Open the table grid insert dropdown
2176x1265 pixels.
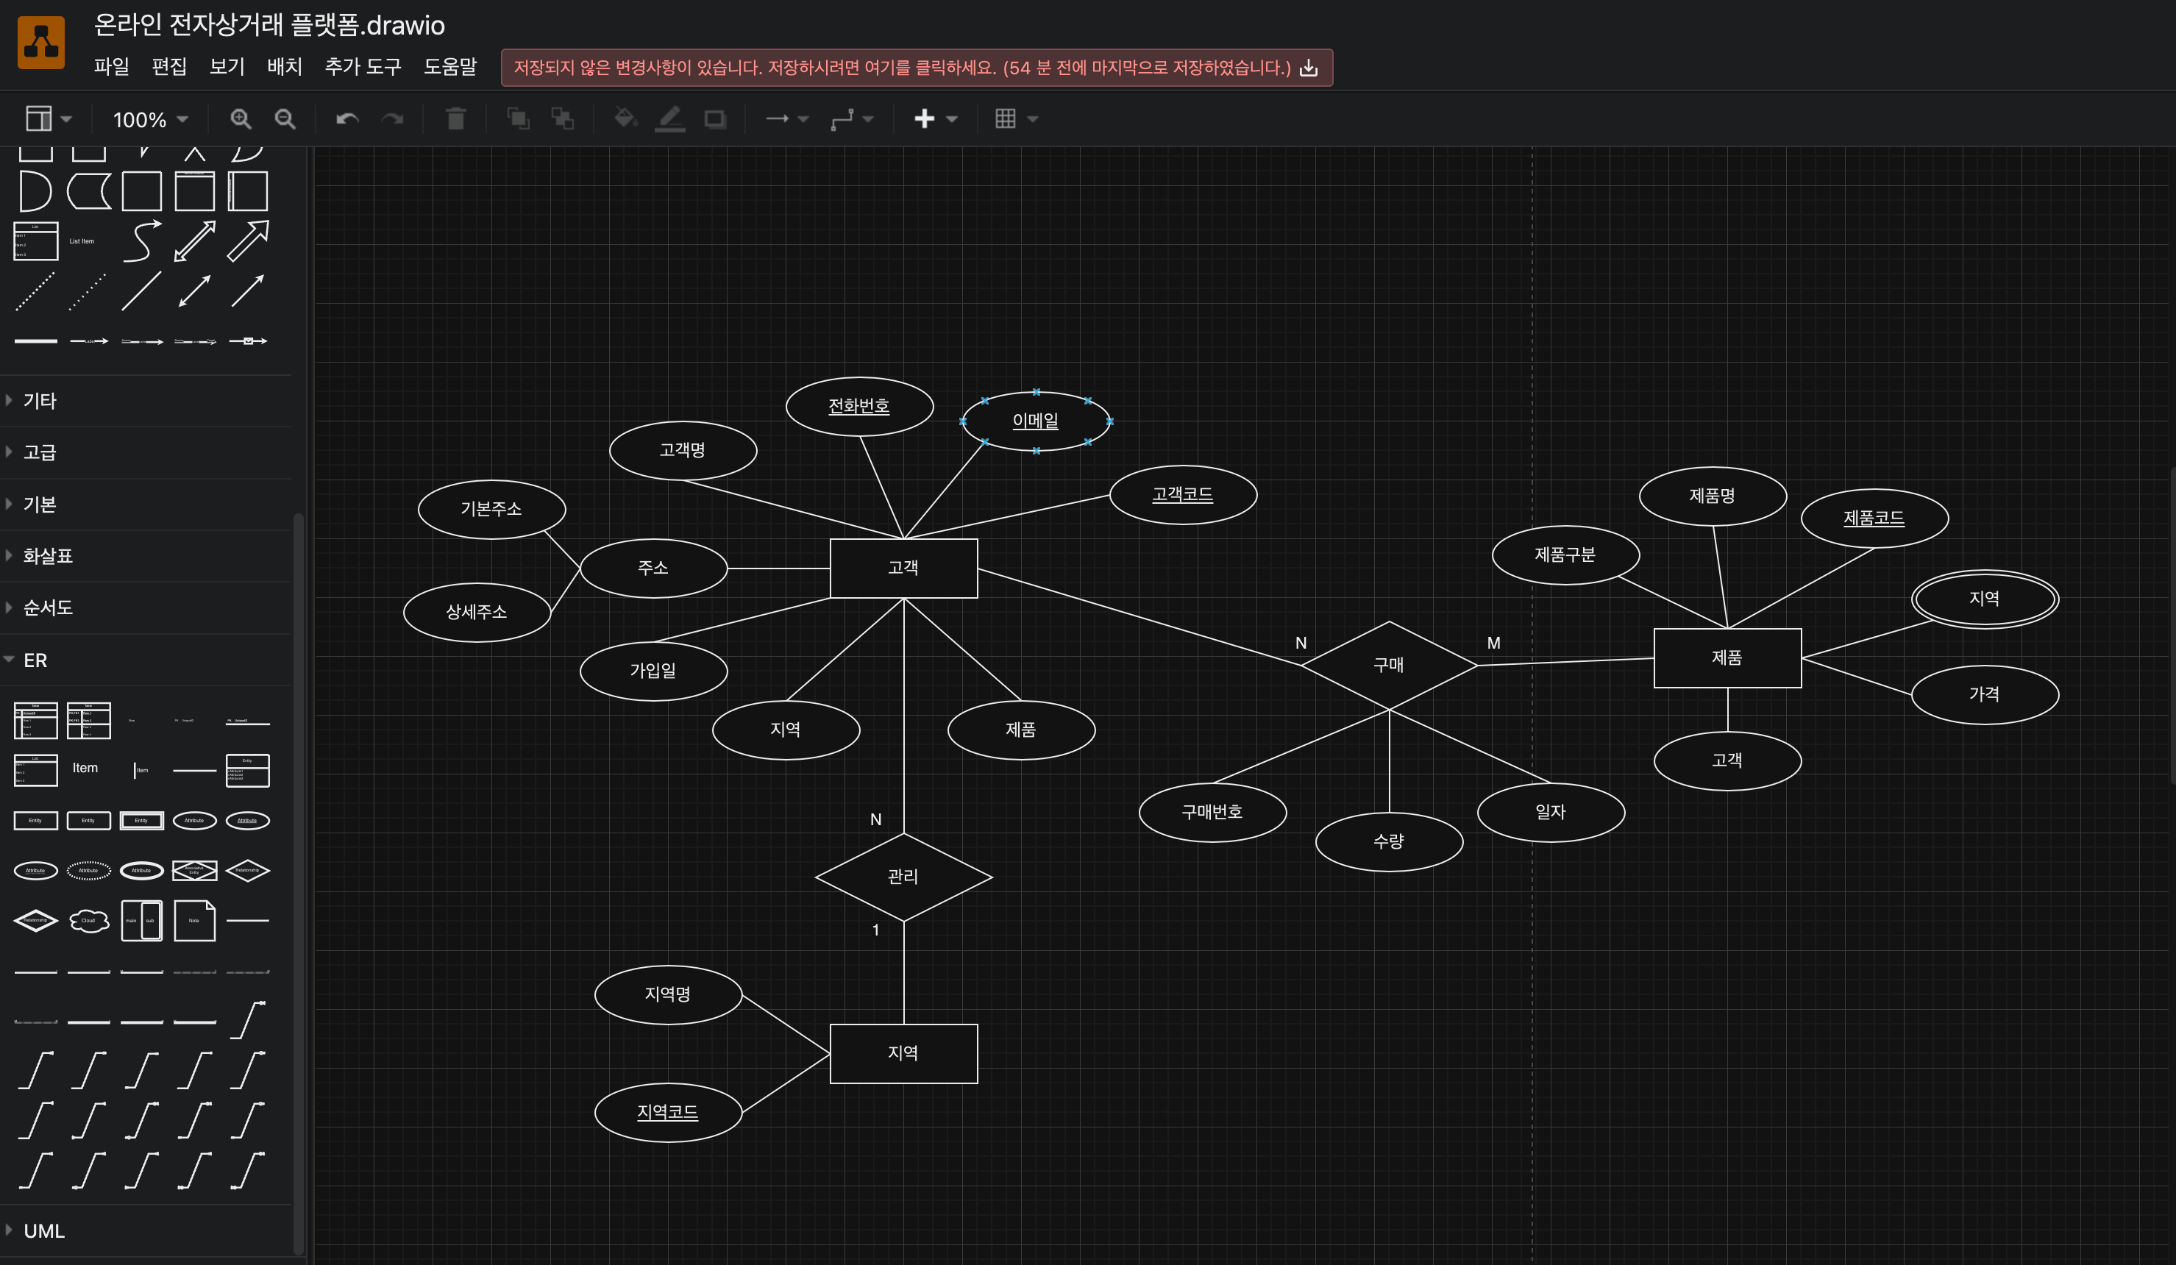point(1015,118)
